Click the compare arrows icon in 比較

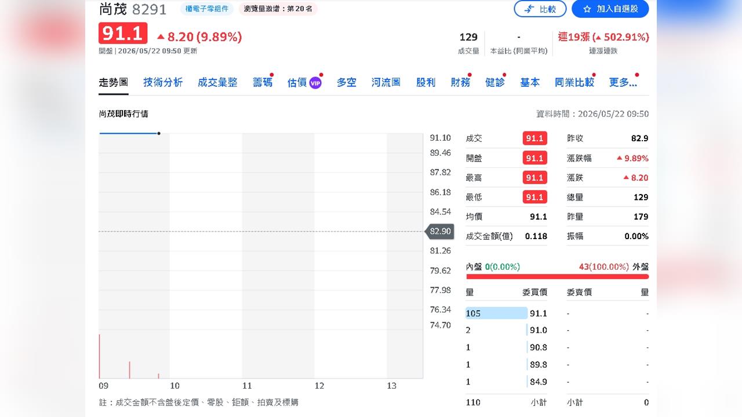point(529,9)
